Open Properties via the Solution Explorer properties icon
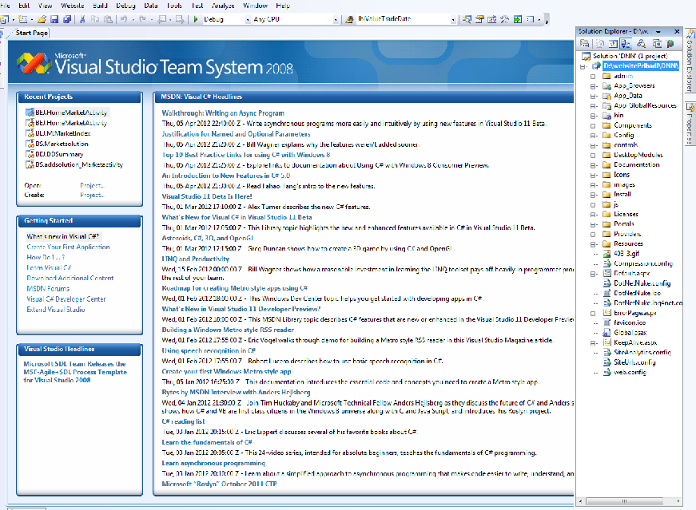The image size is (696, 510). [584, 44]
